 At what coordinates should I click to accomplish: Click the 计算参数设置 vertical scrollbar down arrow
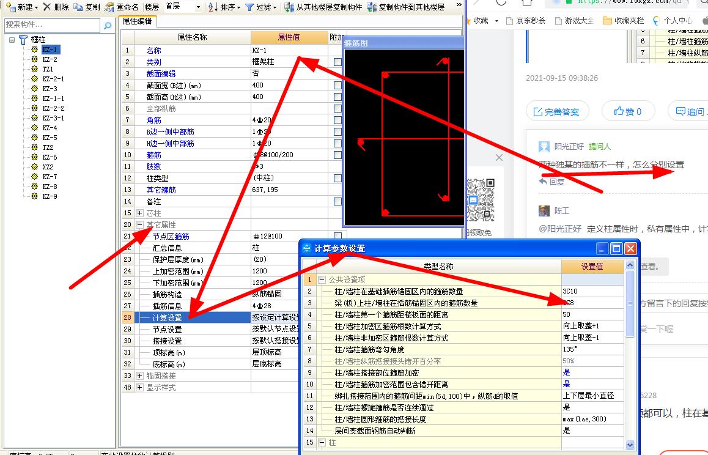pos(630,444)
